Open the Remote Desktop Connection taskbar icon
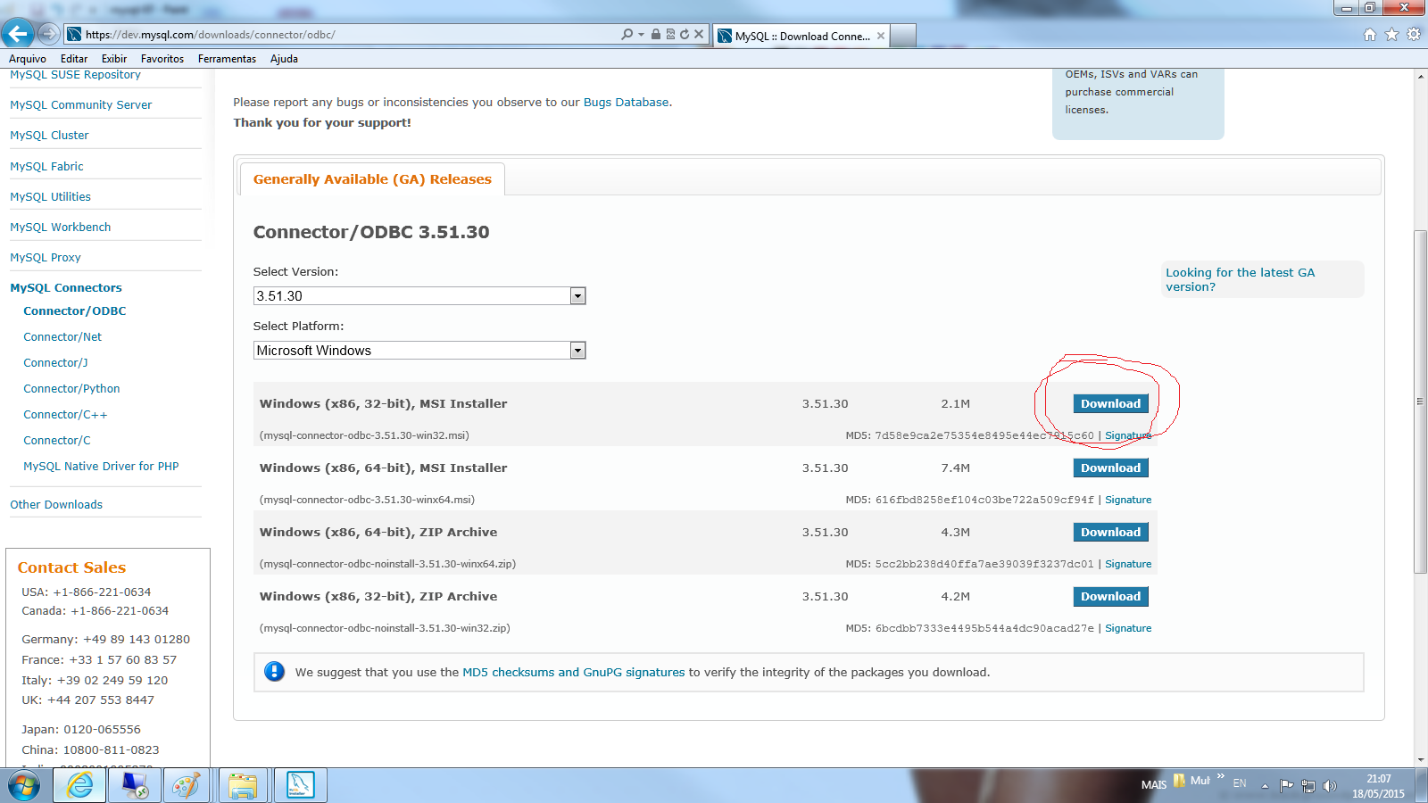Viewport: 1428px width, 803px height. pyautogui.click(x=135, y=785)
